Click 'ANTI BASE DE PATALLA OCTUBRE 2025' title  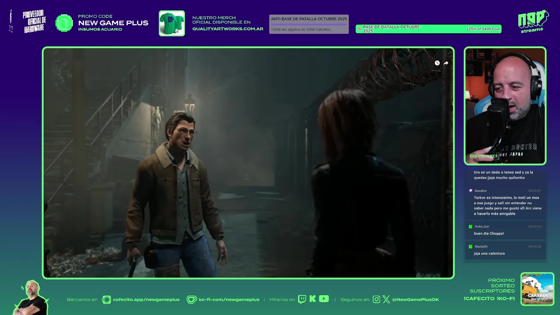[x=309, y=19]
